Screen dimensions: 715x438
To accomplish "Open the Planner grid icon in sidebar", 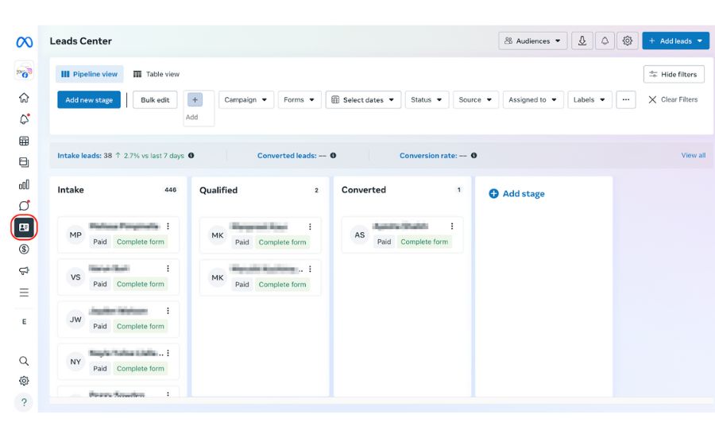I will (x=24, y=141).
